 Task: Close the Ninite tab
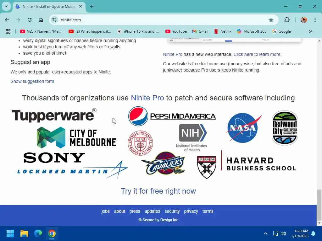(80, 6)
